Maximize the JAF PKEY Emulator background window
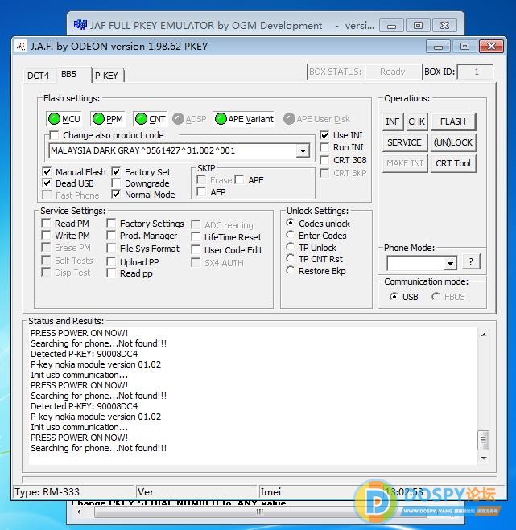 [x=419, y=26]
